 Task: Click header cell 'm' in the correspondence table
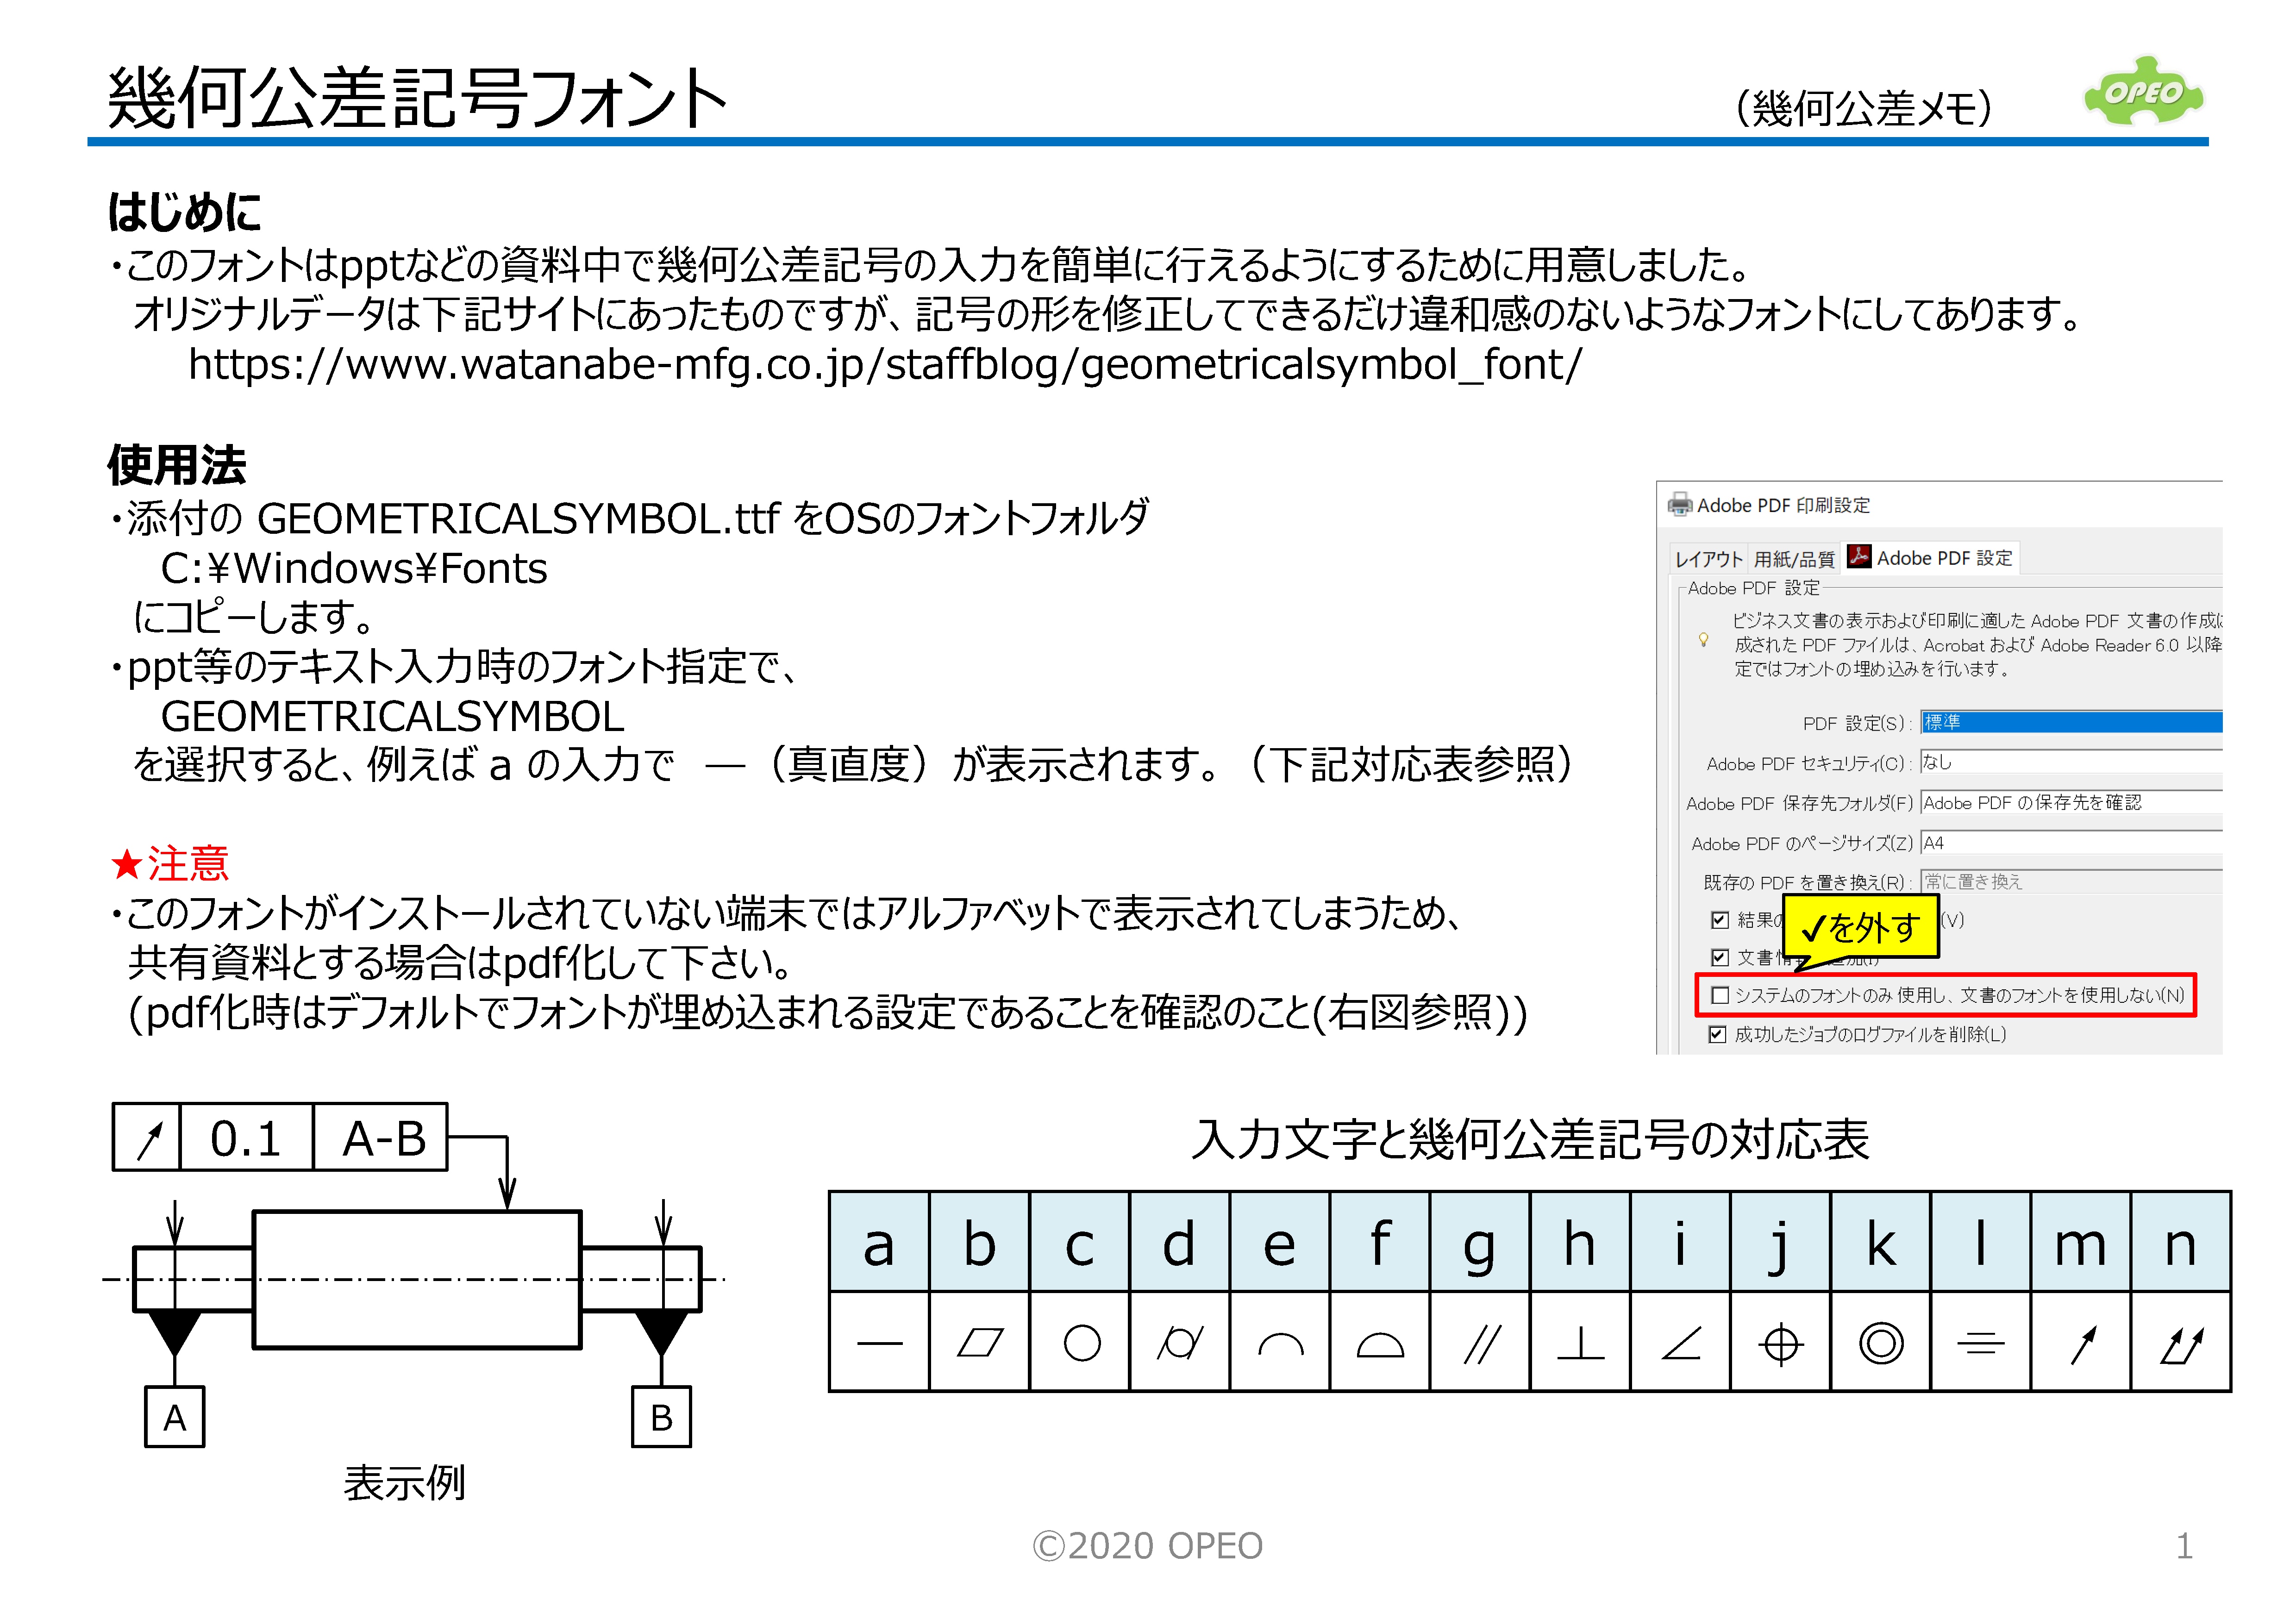(2081, 1242)
